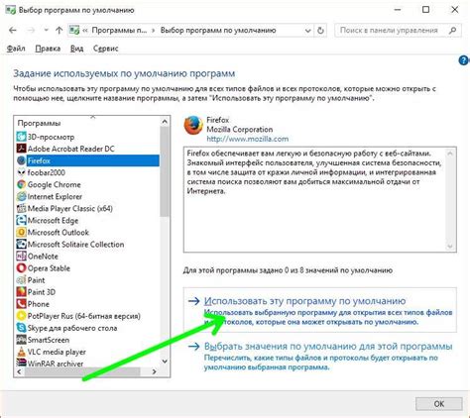This screenshot has height=418, width=470.
Task: Open the Сервис menu
Action: click(x=106, y=49)
